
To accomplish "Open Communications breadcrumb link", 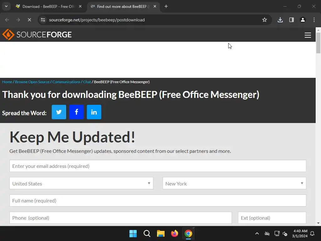I will (x=66, y=82).
